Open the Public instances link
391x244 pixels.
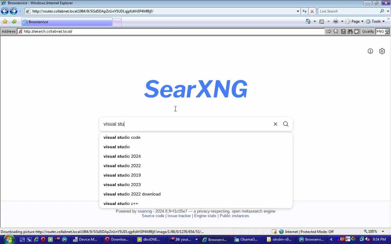(x=234, y=216)
